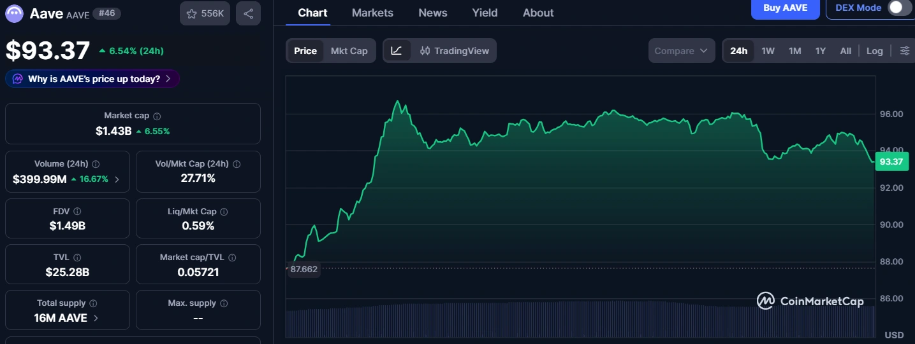This screenshot has width=915, height=344.
Task: Click the share icon button
Action: coord(248,13)
